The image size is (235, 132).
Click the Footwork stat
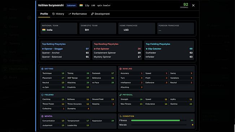click(x=103, y=73)
